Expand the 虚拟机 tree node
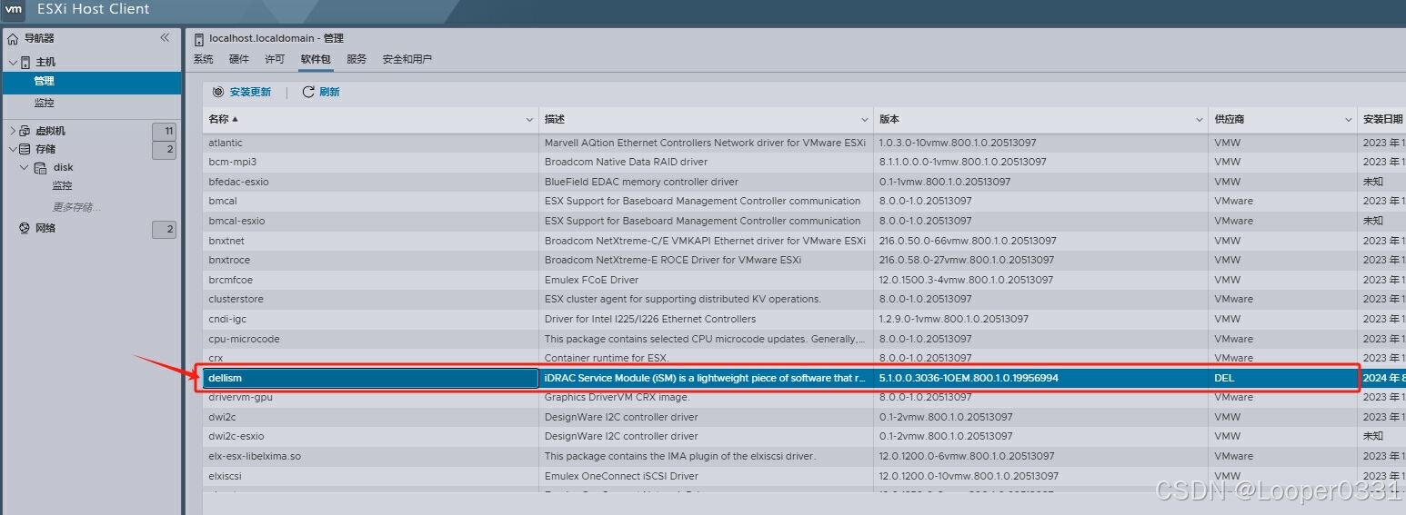Viewport: 1406px width, 515px height. point(13,131)
